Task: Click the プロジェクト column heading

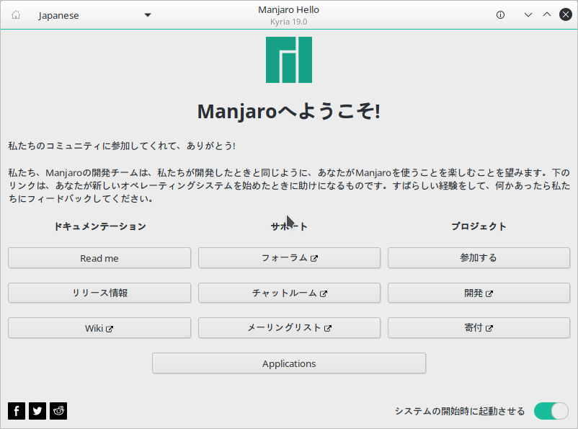Action: [x=479, y=226]
